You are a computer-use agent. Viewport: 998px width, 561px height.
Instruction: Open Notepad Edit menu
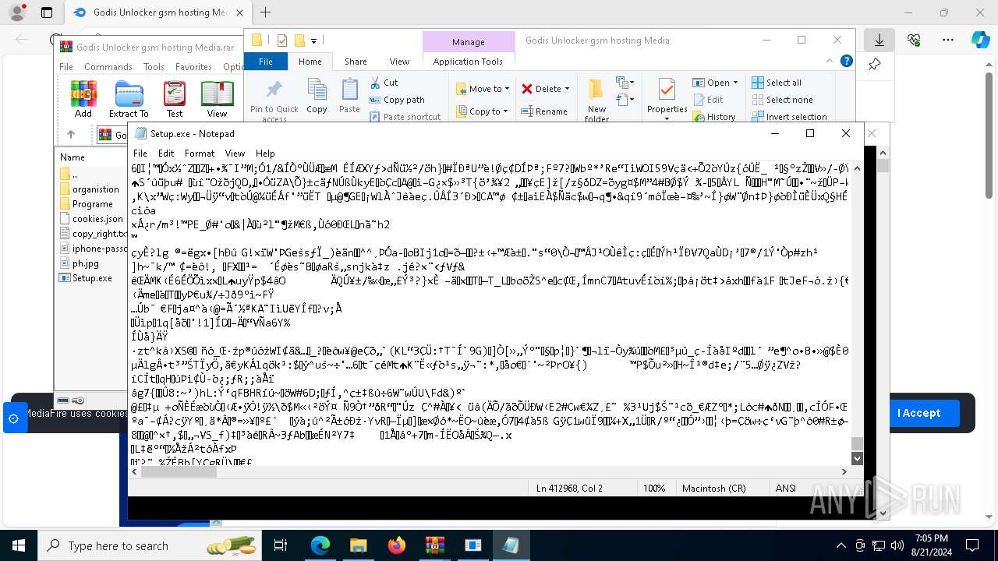(x=166, y=153)
